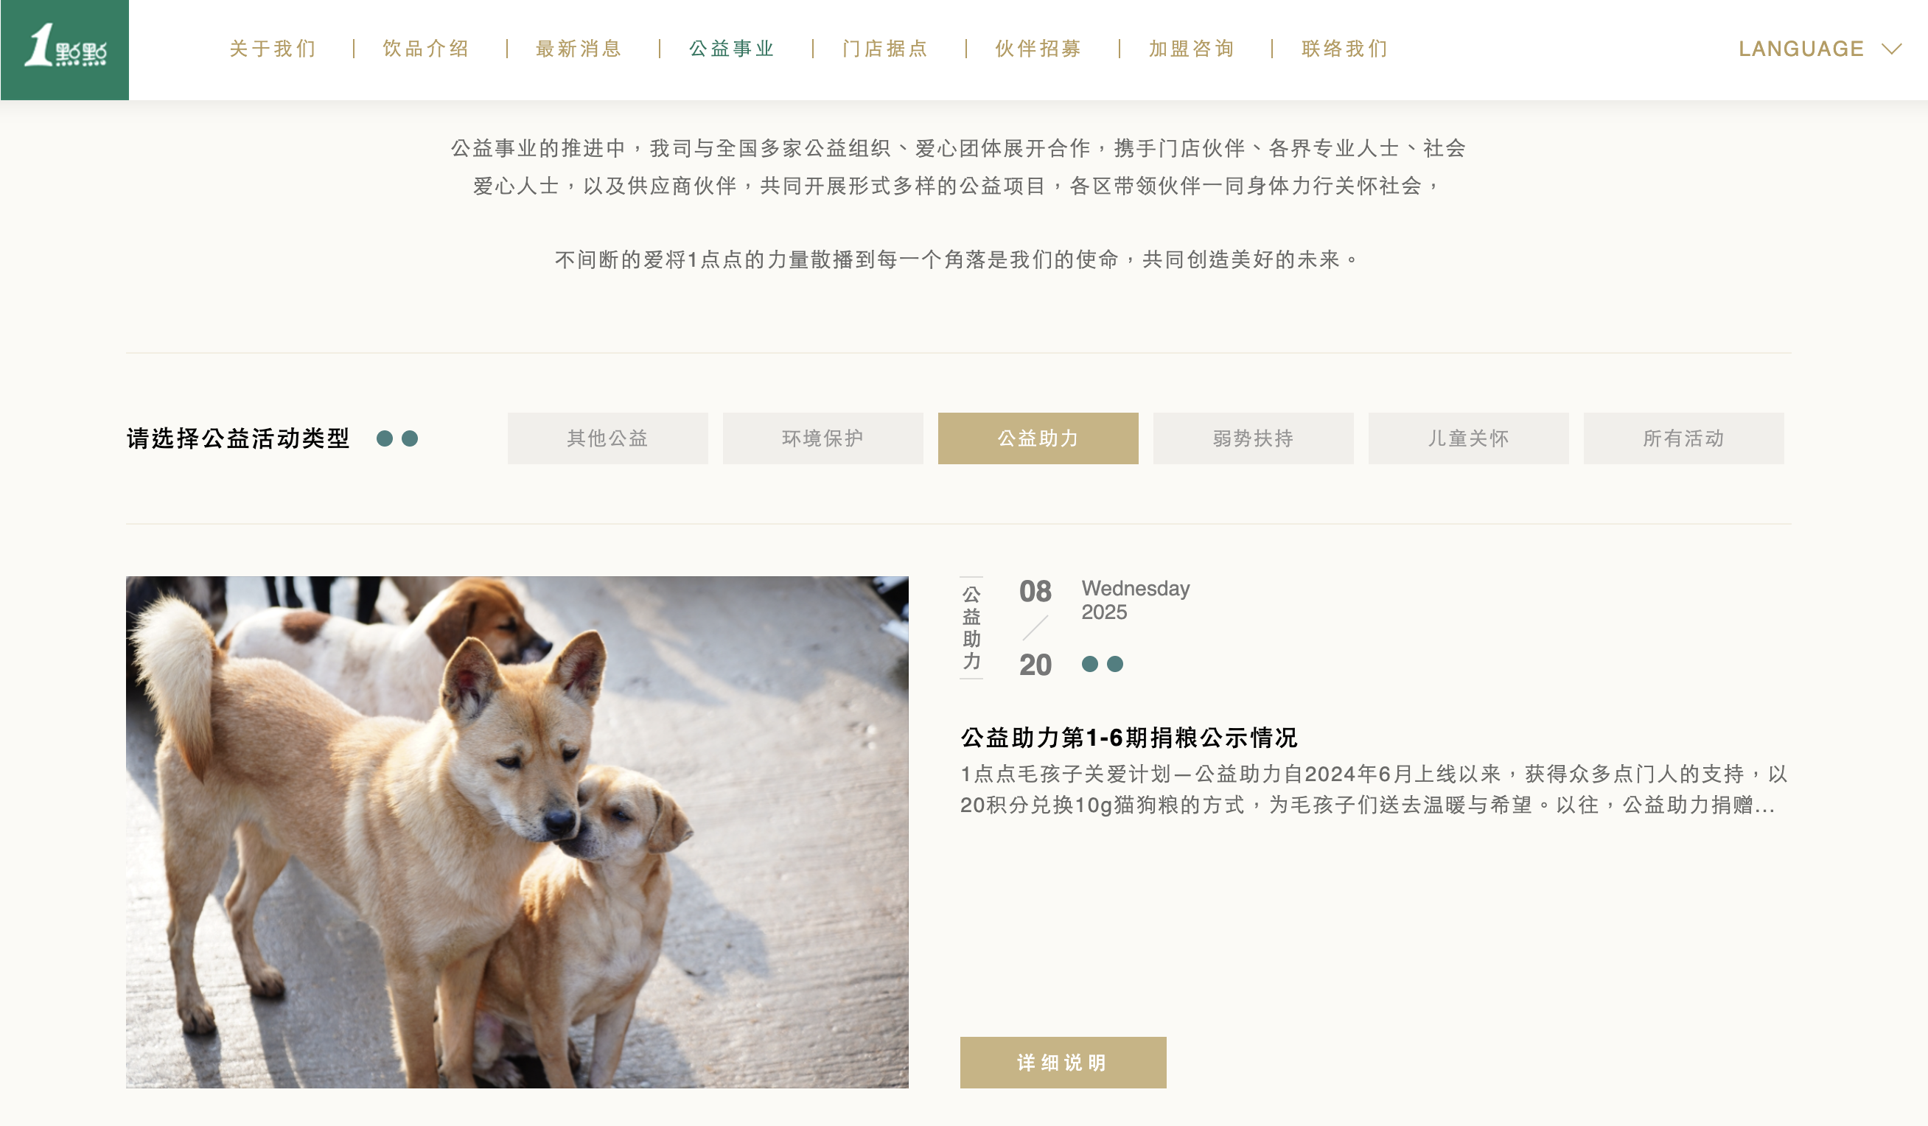The image size is (1928, 1126).
Task: Switch to 弱势扶持 activities
Action: (x=1253, y=438)
